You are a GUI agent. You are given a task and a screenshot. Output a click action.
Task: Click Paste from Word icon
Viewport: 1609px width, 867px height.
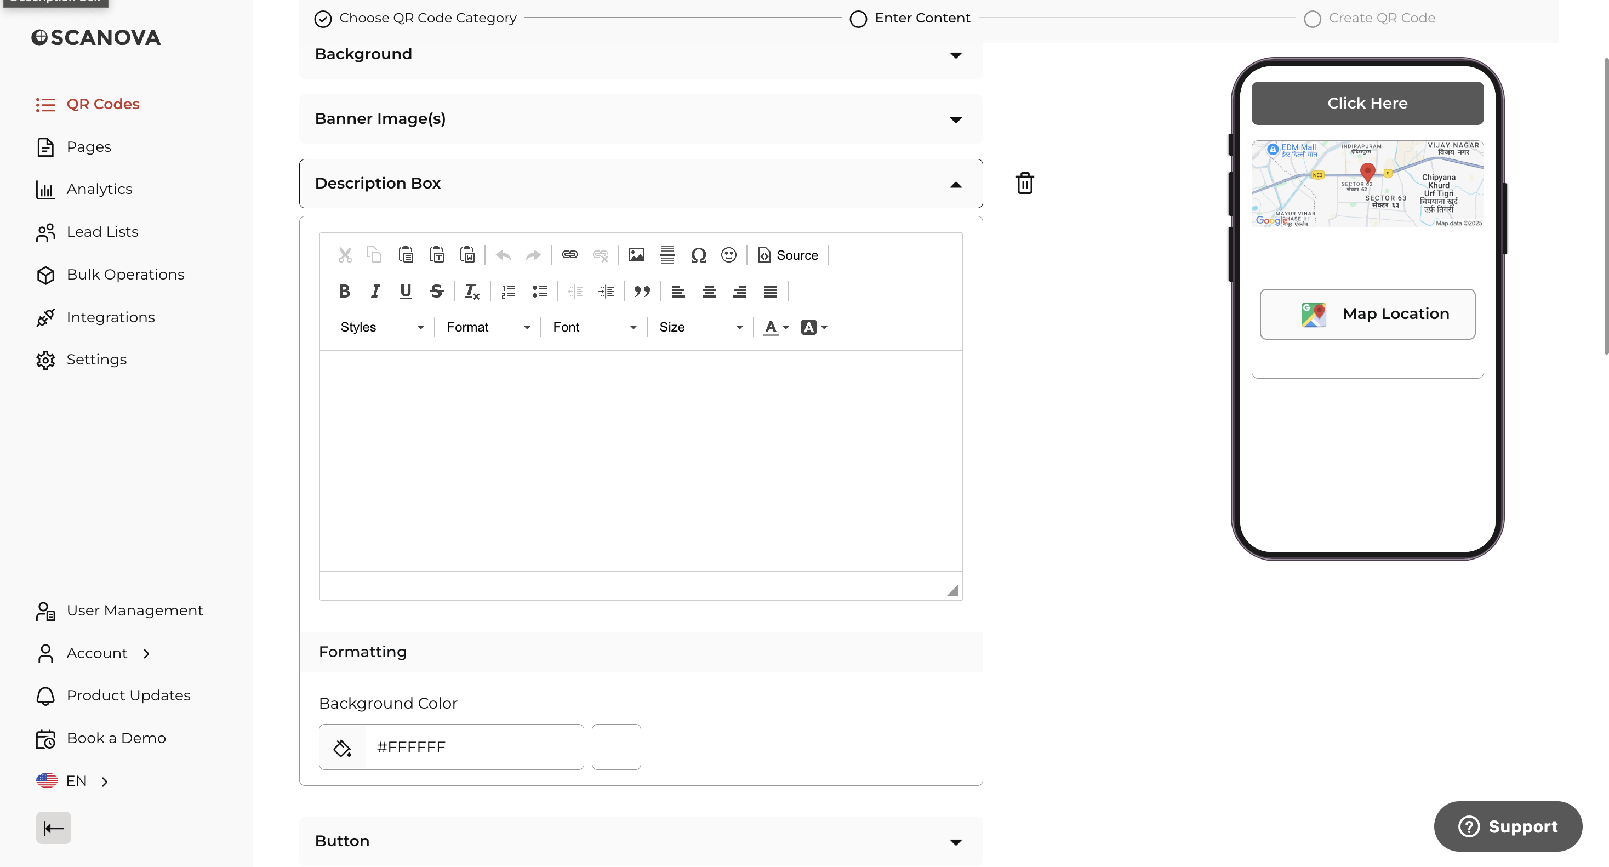click(x=467, y=255)
